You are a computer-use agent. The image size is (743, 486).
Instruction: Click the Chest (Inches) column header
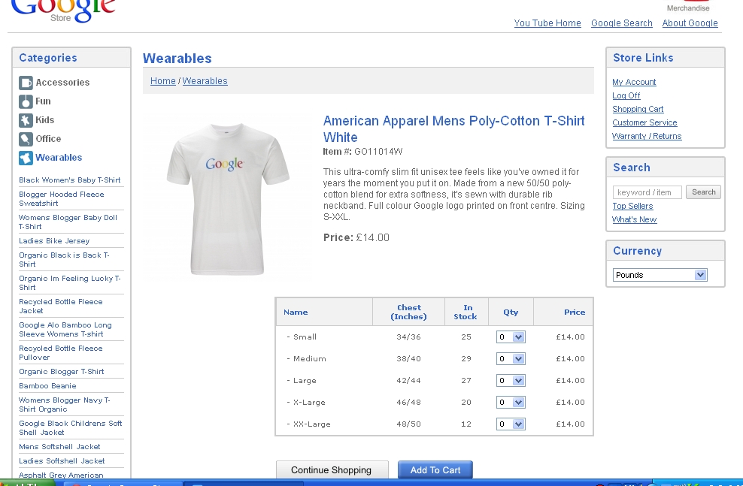[408, 312]
